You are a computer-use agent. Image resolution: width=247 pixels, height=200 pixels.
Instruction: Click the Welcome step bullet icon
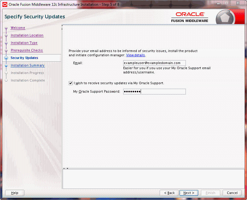pos(6,28)
